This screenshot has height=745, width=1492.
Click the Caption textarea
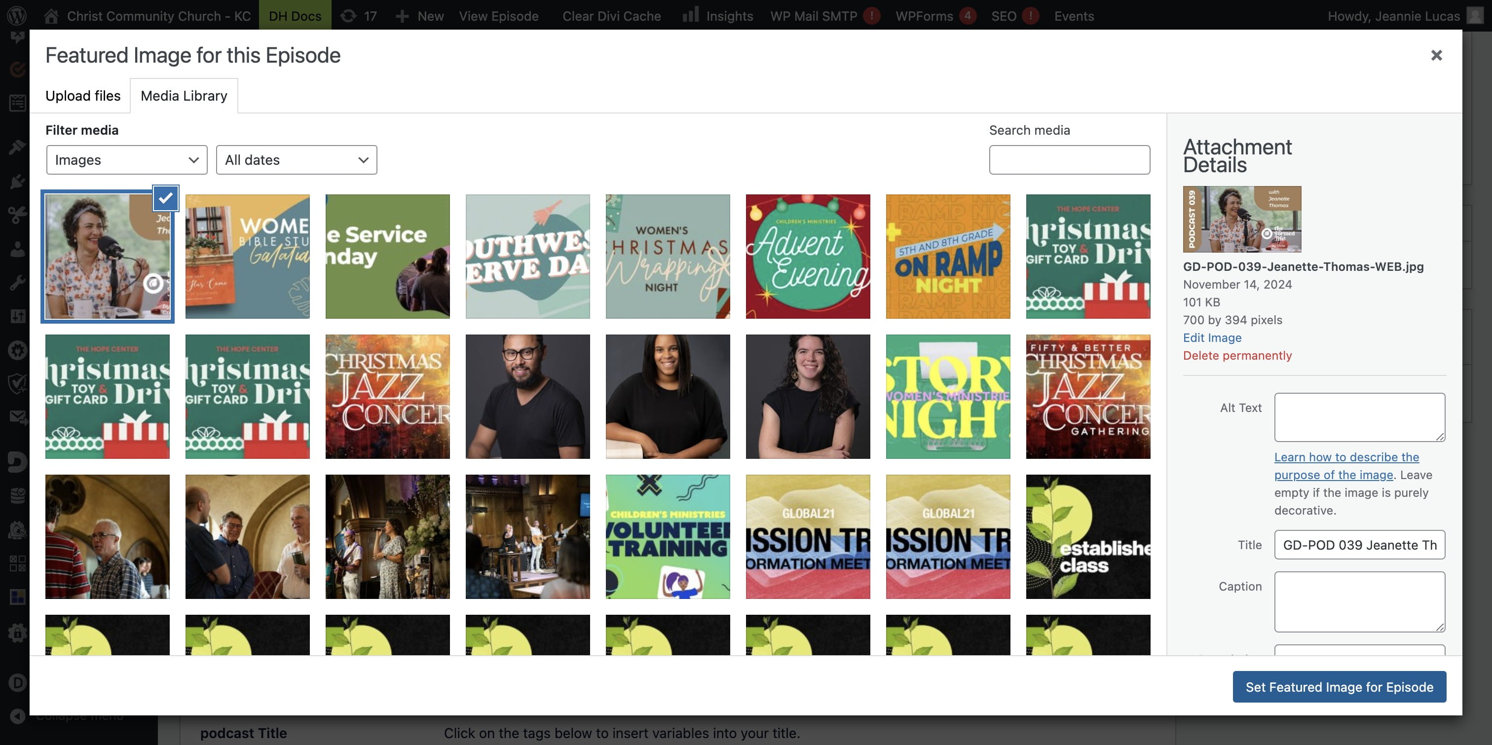pyautogui.click(x=1359, y=602)
